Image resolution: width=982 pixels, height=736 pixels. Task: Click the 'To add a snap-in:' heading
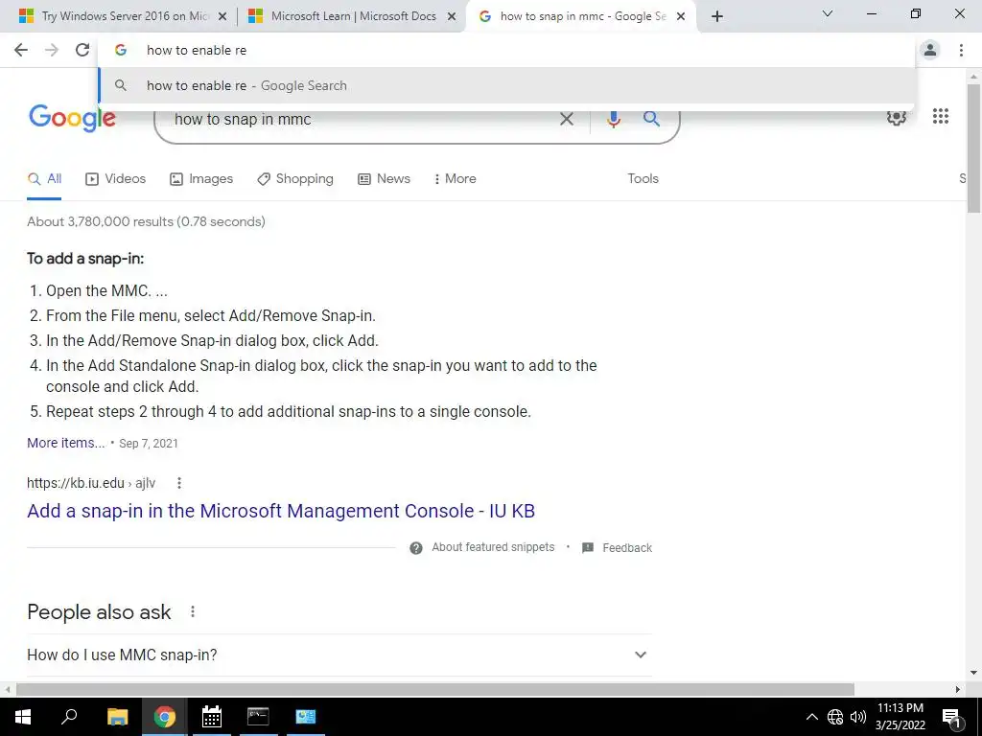(x=85, y=259)
